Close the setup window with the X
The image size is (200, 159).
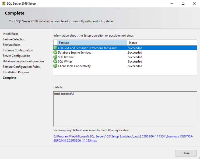pos(194,4)
